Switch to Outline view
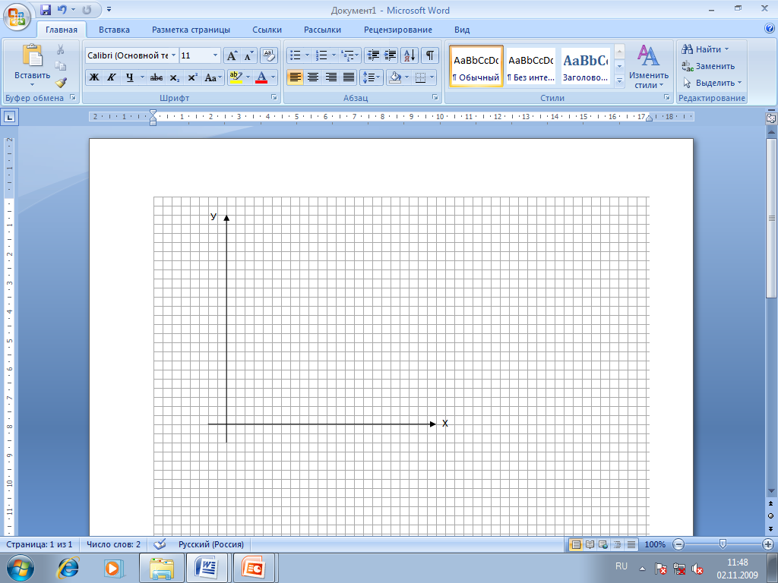 pos(617,544)
